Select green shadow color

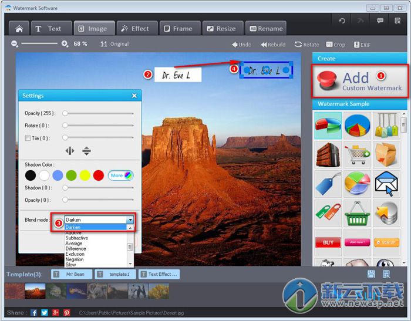(71, 175)
